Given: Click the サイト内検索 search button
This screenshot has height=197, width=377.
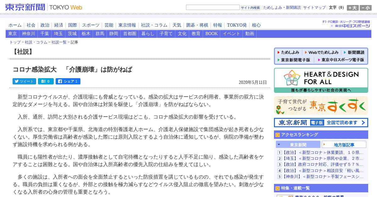Looking at the screenshot, I should tap(250, 8).
